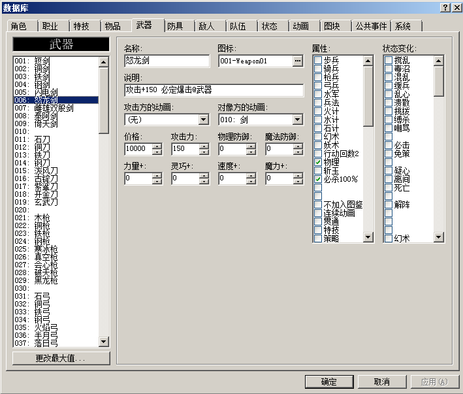463x394 pixels.
Task: Increase 力量+ spinner up arrow
Action: tap(157, 176)
